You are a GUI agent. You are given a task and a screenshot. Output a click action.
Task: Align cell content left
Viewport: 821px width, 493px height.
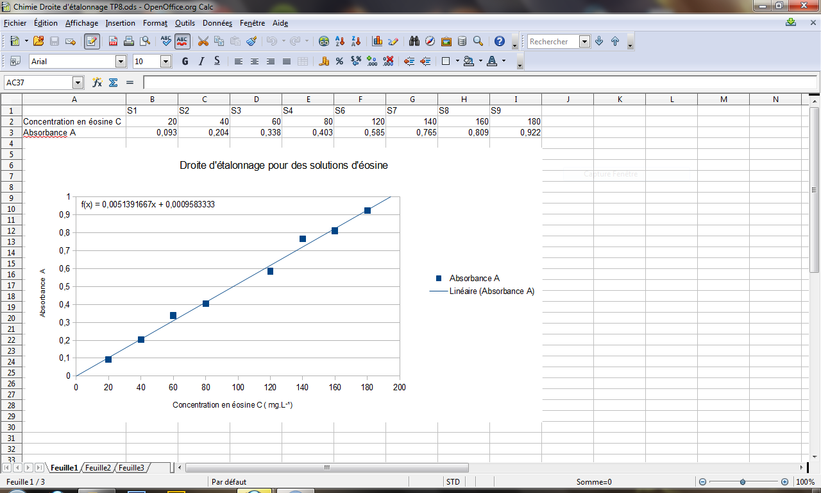tap(239, 62)
